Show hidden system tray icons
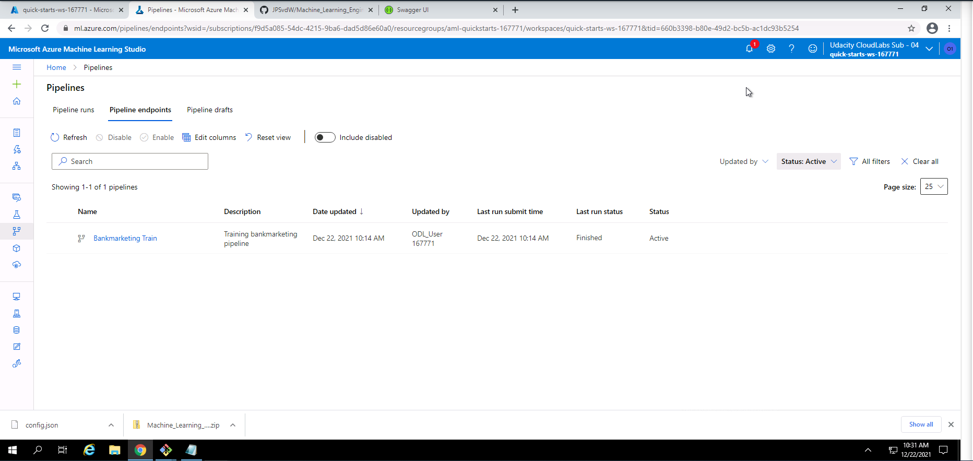The height and width of the screenshot is (461, 973). pyautogui.click(x=868, y=450)
